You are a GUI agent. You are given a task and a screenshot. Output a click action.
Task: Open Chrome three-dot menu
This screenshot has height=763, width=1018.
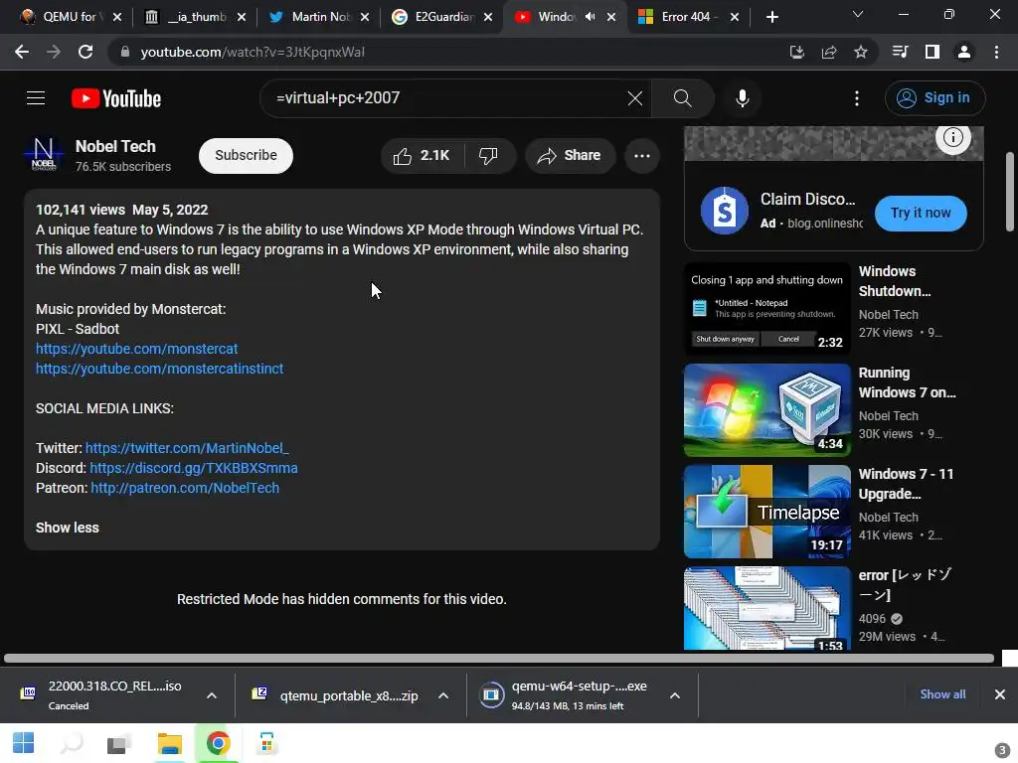[996, 52]
